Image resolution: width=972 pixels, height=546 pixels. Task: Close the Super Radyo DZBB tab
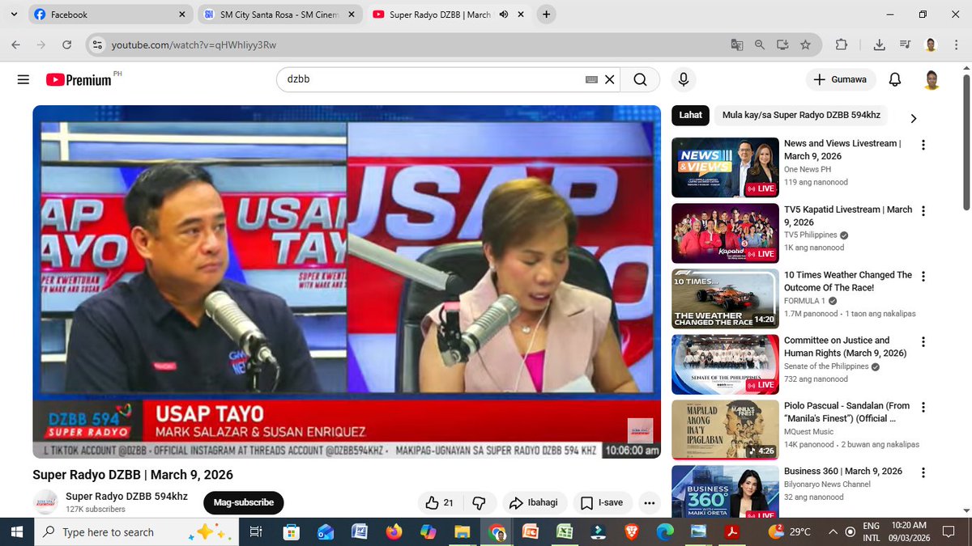[520, 15]
